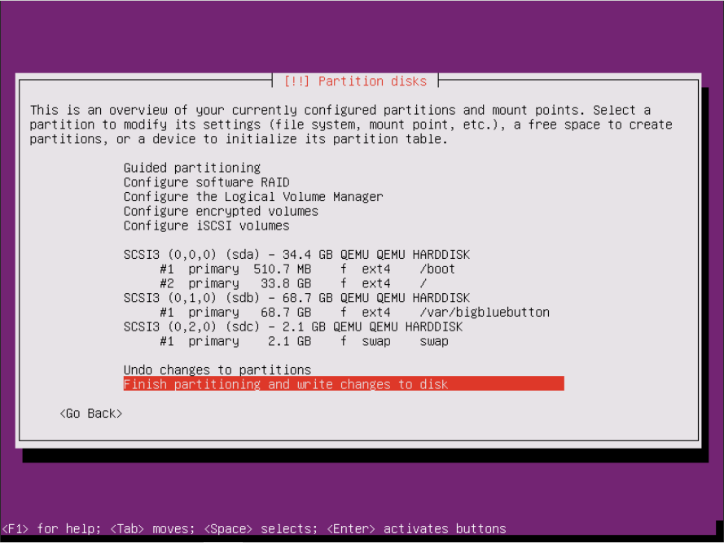Select Configure encrypted volumes
This screenshot has width=724, height=543.
coord(221,211)
